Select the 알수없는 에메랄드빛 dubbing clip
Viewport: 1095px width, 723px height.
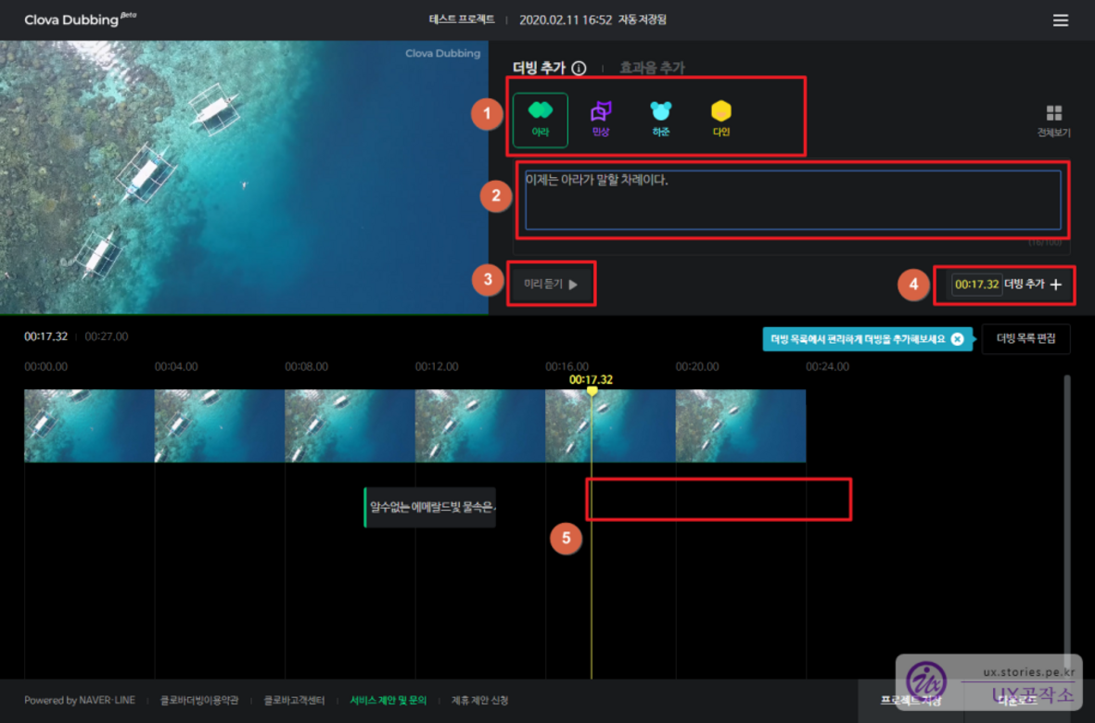click(x=430, y=507)
